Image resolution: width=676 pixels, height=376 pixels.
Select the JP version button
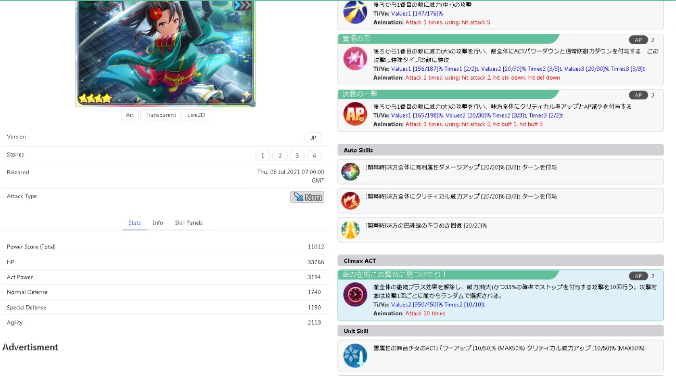pos(313,138)
